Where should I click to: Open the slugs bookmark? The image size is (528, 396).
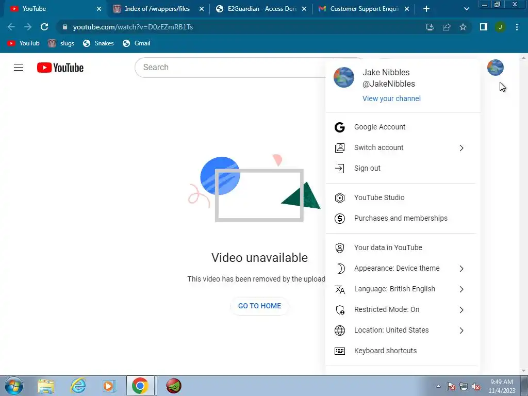pos(61,43)
